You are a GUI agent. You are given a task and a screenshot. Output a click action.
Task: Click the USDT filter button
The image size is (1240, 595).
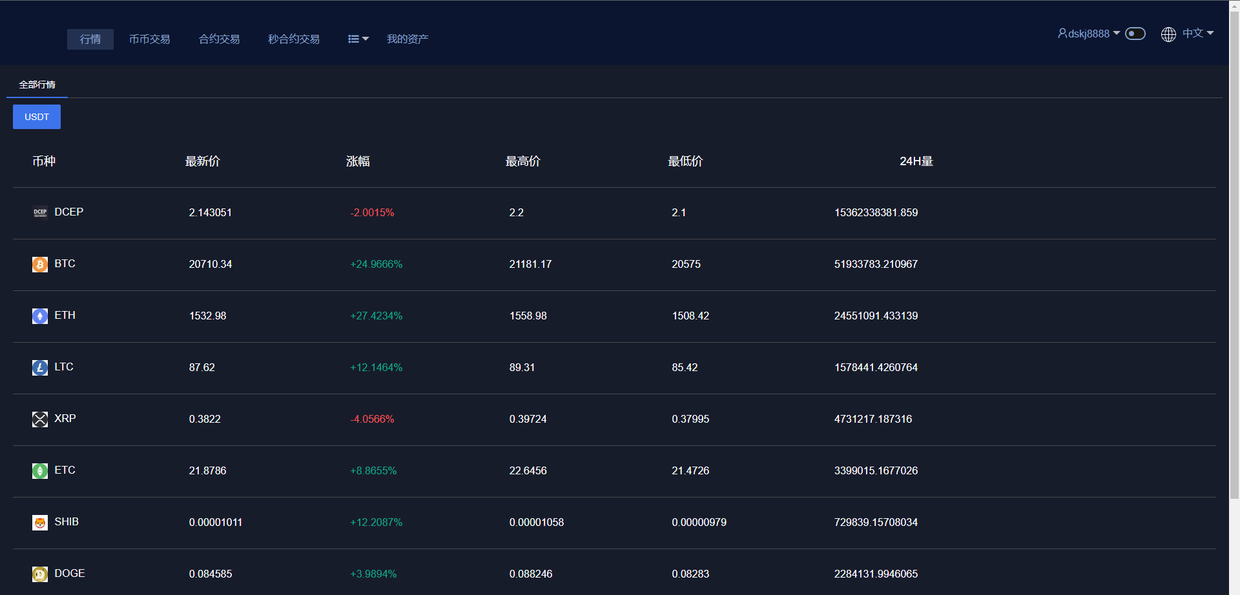coord(37,117)
